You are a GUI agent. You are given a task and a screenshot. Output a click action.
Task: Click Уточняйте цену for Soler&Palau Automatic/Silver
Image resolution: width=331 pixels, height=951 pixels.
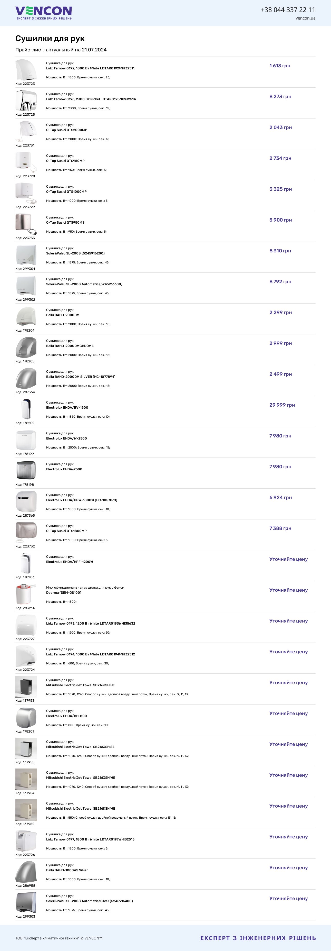click(288, 899)
